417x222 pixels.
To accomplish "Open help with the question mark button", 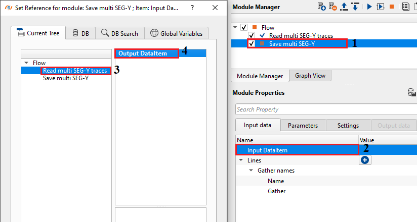I will coord(192,8).
